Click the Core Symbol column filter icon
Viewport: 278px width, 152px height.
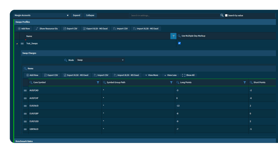[x=98, y=83]
